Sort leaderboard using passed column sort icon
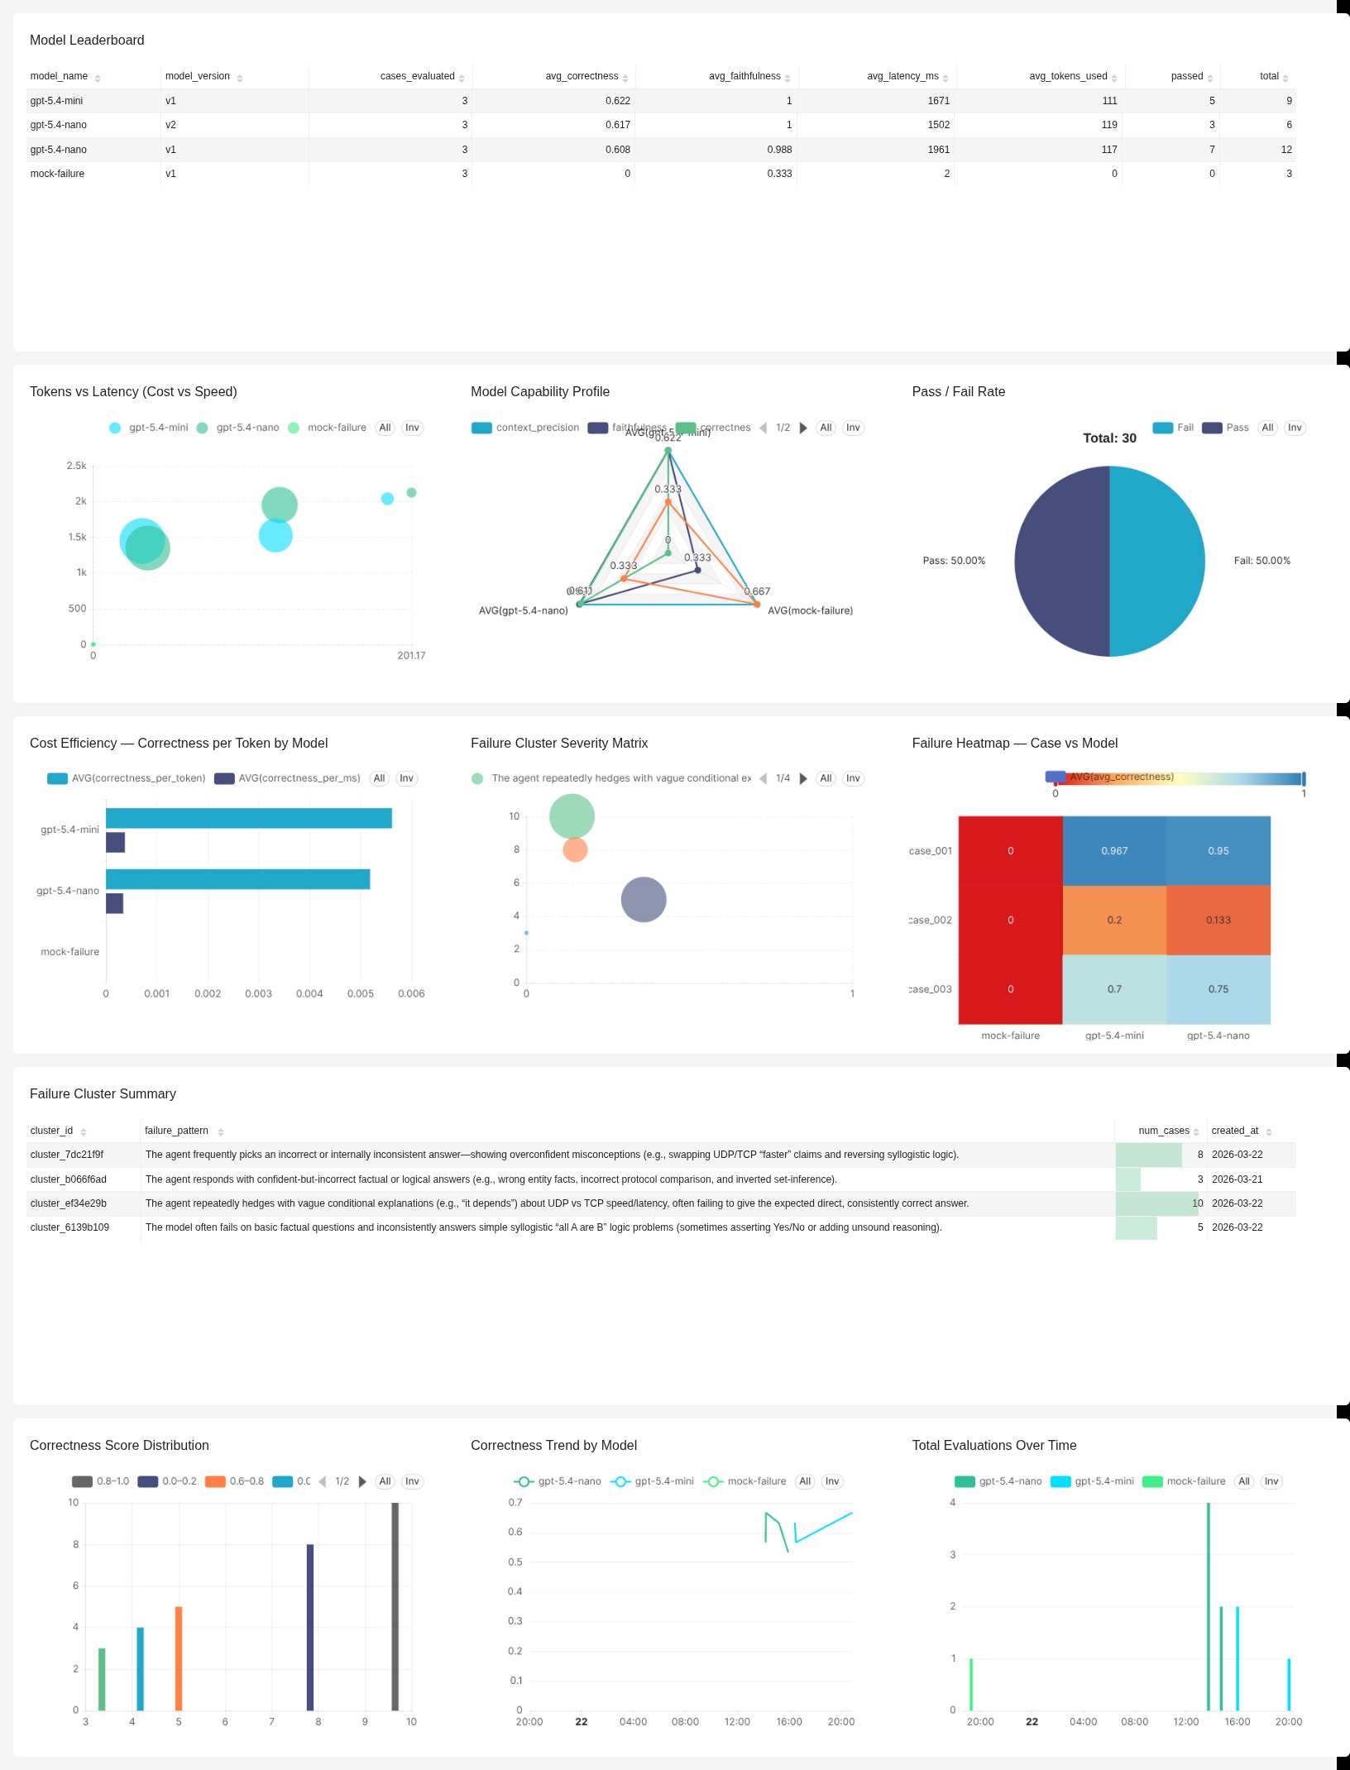1350x1770 pixels. [1210, 76]
